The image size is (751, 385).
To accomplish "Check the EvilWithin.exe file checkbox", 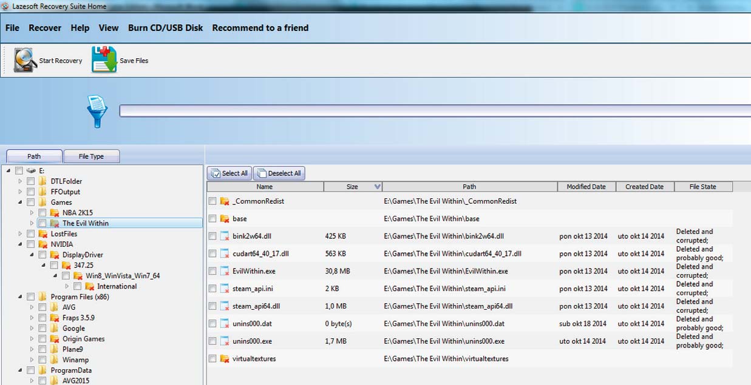I will [212, 272].
